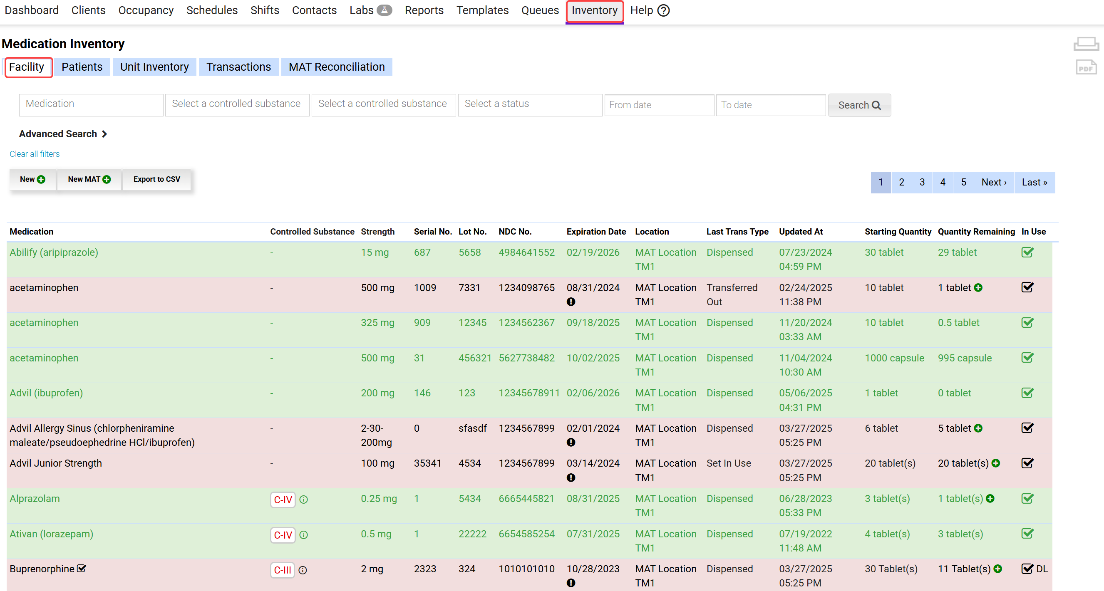Click the New MAT button
This screenshot has width=1104, height=591.
[x=89, y=179]
